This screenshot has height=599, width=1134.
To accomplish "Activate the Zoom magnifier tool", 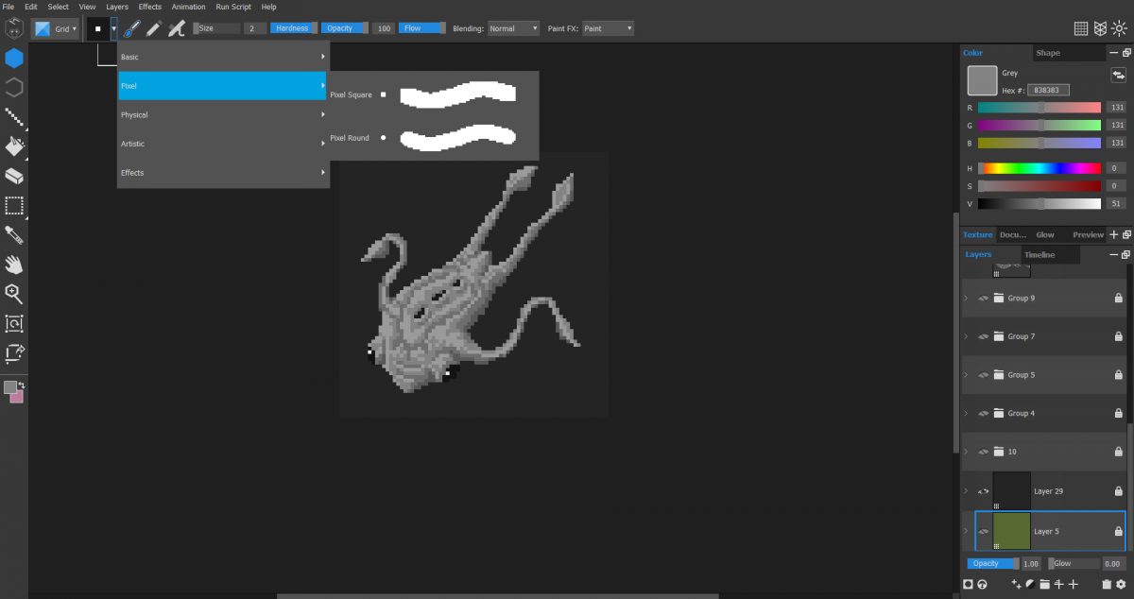I will coord(13,294).
